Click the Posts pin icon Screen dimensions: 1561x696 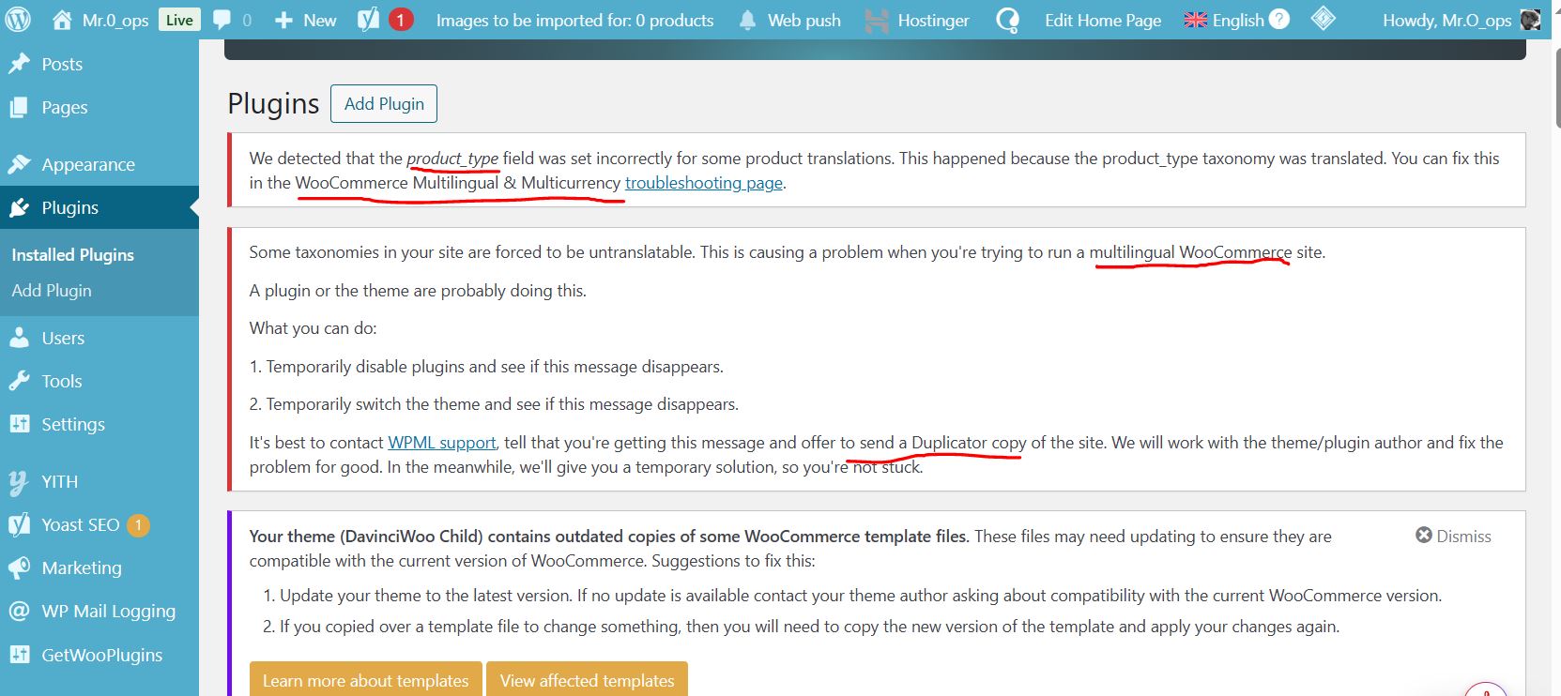tap(19, 64)
